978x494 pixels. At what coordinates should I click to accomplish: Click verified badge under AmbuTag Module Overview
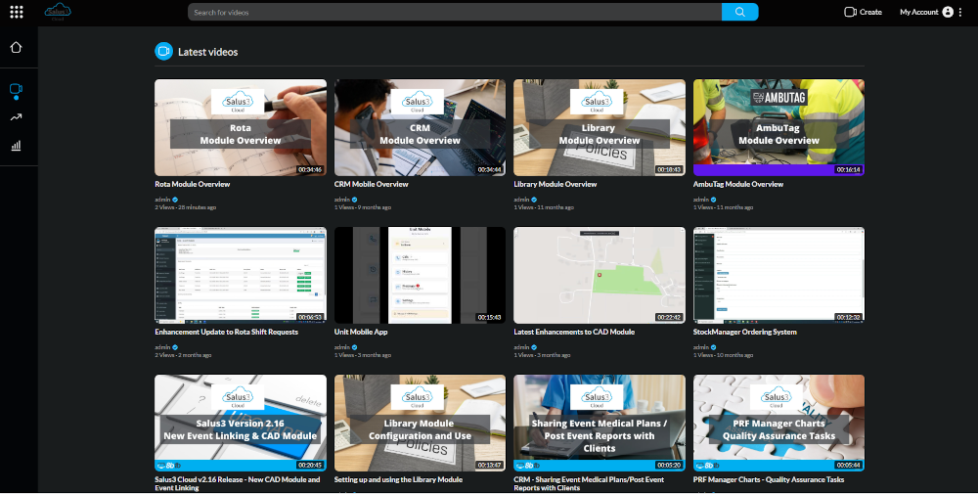tap(714, 200)
